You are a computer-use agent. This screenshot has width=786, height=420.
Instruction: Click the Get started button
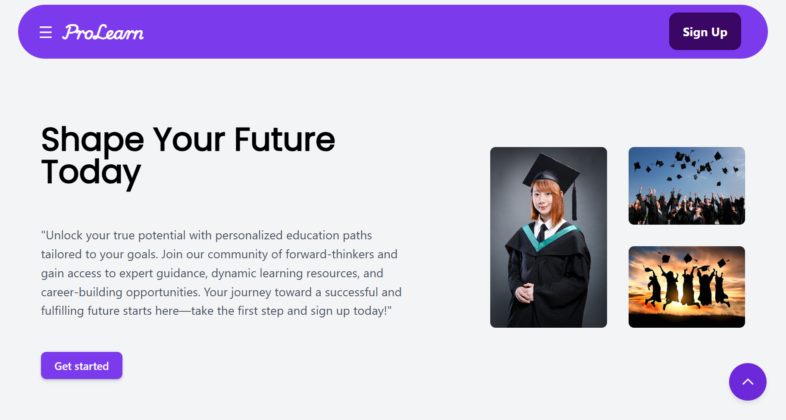(81, 366)
